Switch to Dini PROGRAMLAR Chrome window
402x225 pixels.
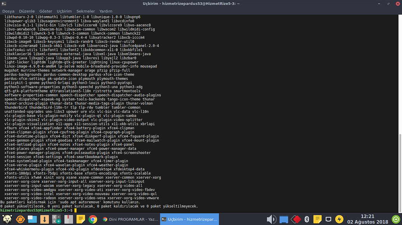(130, 219)
